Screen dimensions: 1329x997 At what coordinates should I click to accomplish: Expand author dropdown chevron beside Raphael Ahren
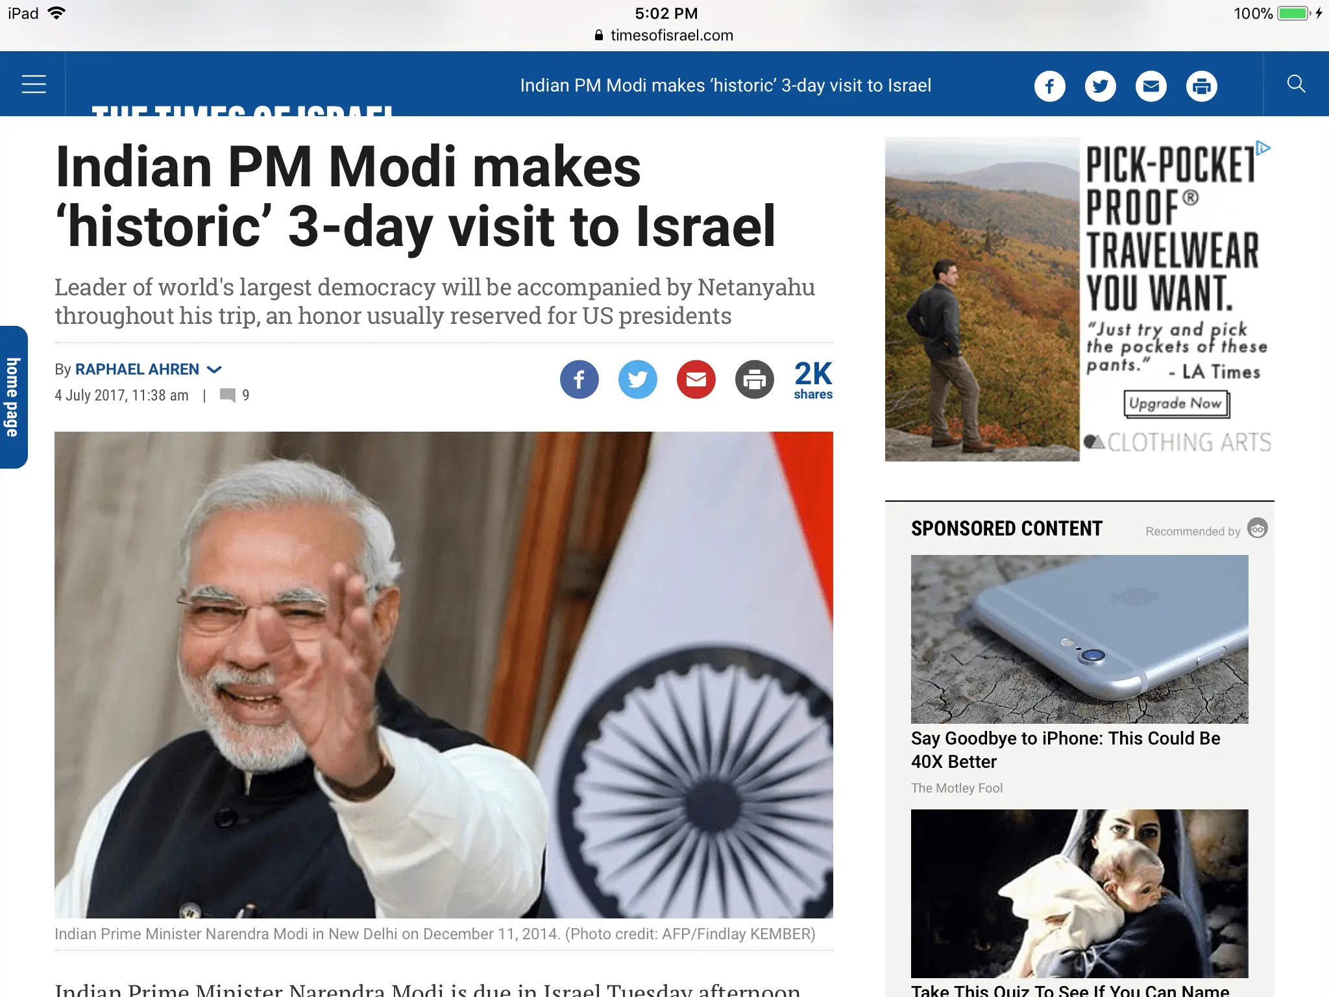214,369
